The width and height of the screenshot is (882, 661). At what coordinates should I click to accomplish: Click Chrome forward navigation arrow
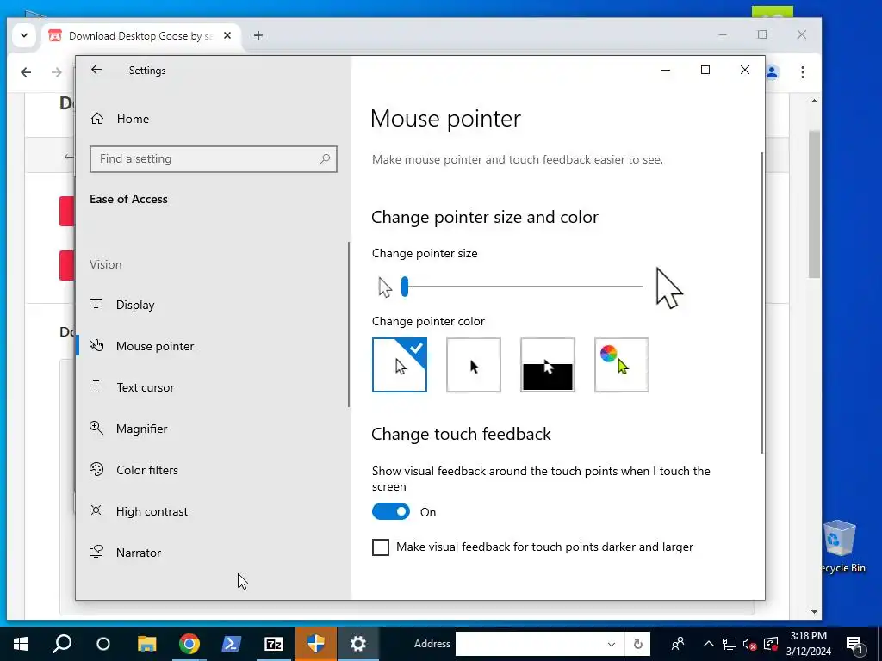56,72
